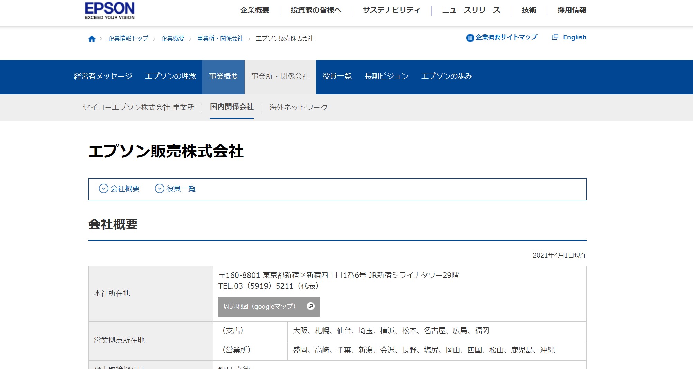The height and width of the screenshot is (369, 693).
Task: Open サステナビリティ in the top menu
Action: click(x=391, y=10)
